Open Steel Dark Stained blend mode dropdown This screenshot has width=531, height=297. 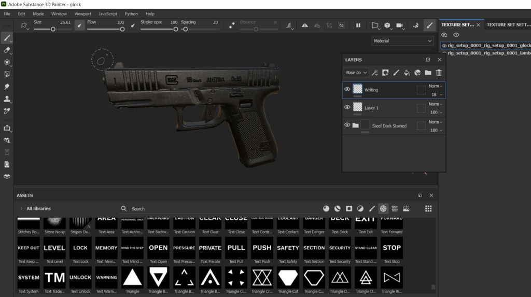[436, 122]
